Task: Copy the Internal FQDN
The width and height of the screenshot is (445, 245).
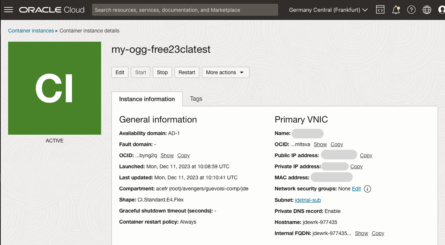Action: tap(378, 233)
